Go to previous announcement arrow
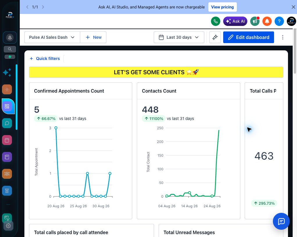 coord(27,7)
